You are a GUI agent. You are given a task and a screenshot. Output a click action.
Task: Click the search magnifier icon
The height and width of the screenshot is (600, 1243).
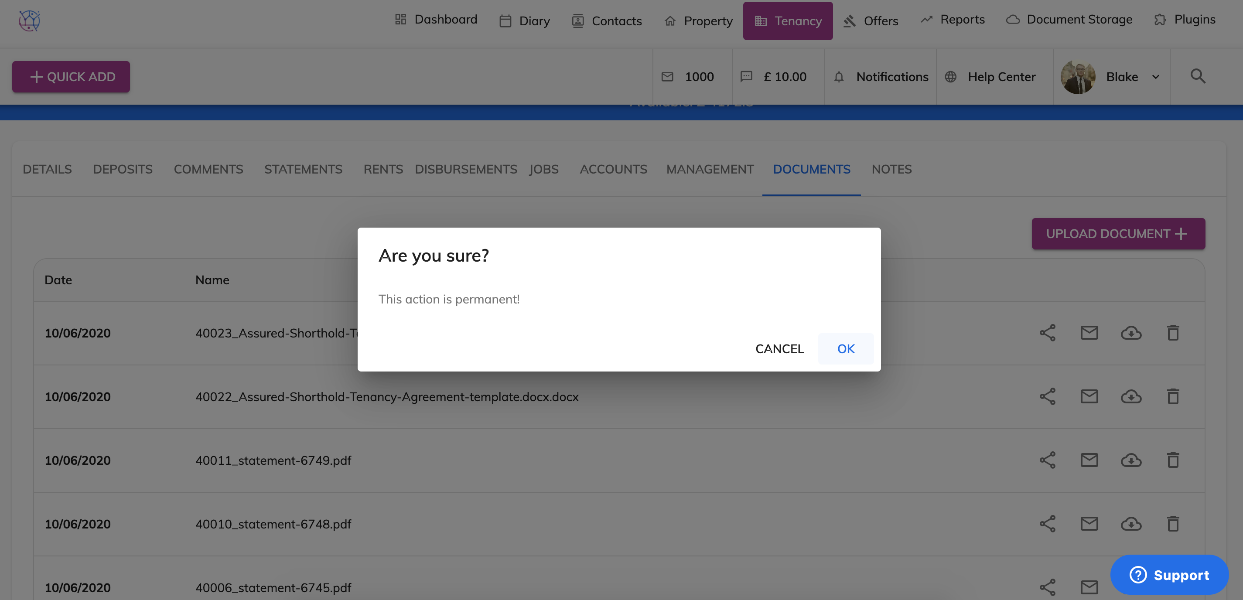click(x=1198, y=76)
